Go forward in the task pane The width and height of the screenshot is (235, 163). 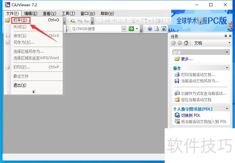pyautogui.click(x=179, y=43)
